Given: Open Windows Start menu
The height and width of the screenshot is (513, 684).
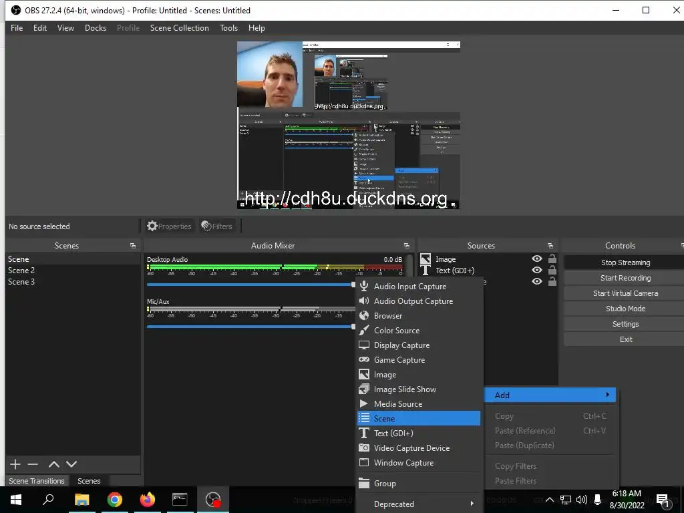Looking at the screenshot, I should tap(16, 500).
